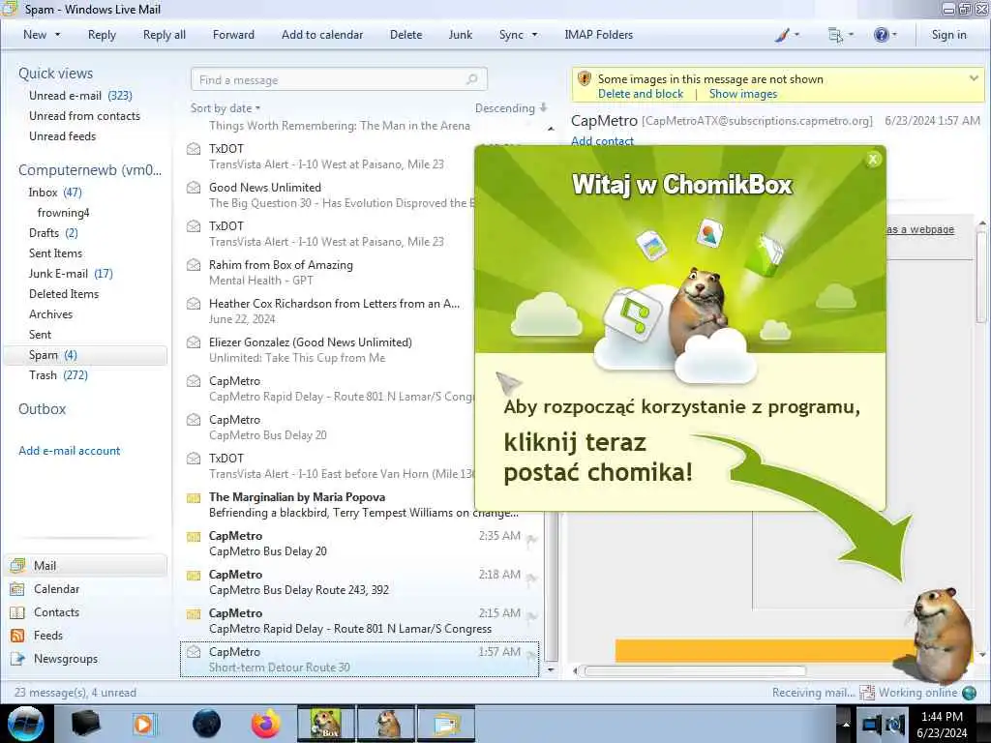
Task: Click envelope icon of Good News Unlimited message
Action: pyautogui.click(x=194, y=188)
